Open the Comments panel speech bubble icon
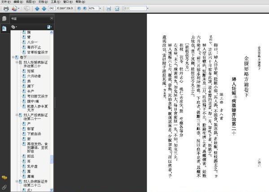The height and width of the screenshot is (192, 269). [4, 178]
